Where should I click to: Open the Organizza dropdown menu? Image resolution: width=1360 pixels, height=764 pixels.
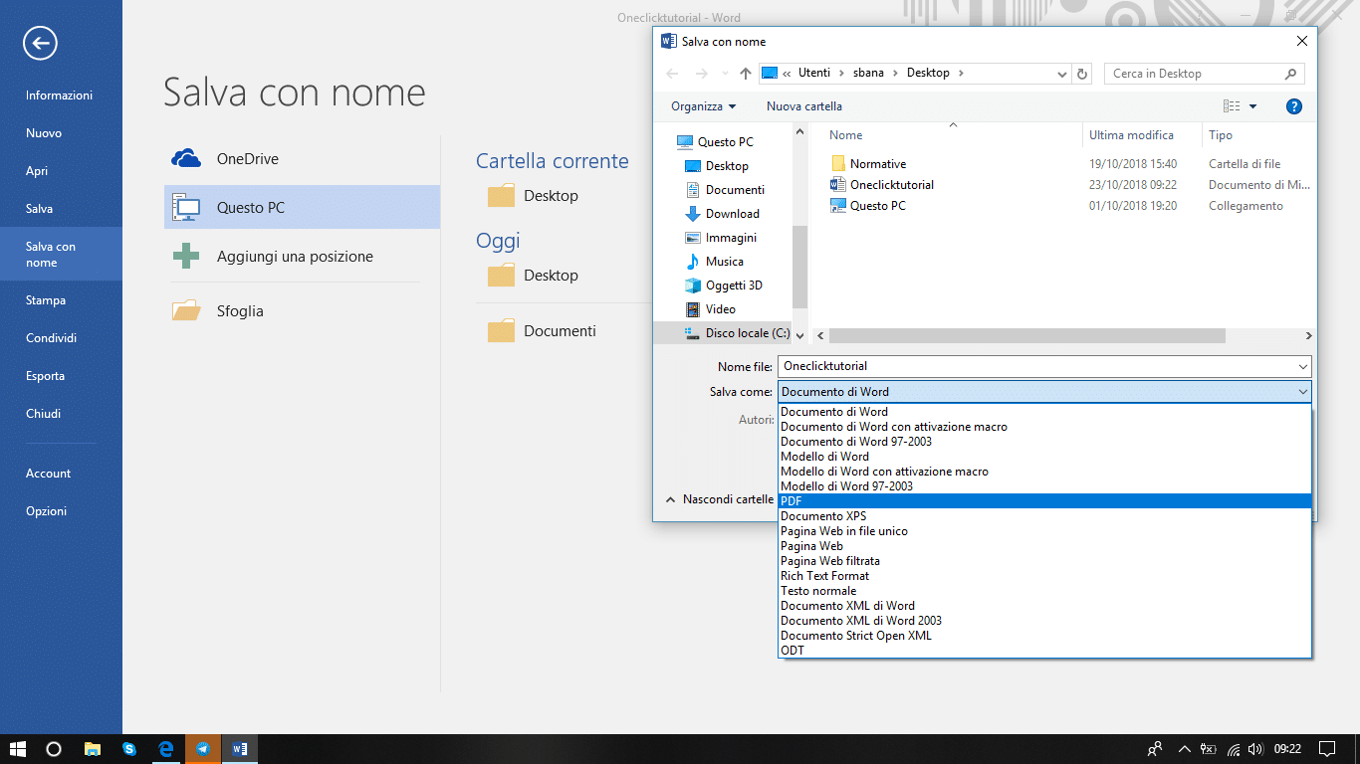click(704, 106)
